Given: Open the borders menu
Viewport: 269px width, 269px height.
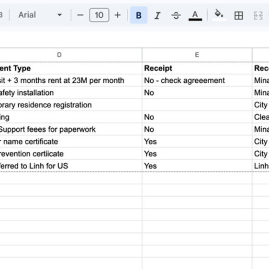Looking at the screenshot, I should click(x=239, y=15).
